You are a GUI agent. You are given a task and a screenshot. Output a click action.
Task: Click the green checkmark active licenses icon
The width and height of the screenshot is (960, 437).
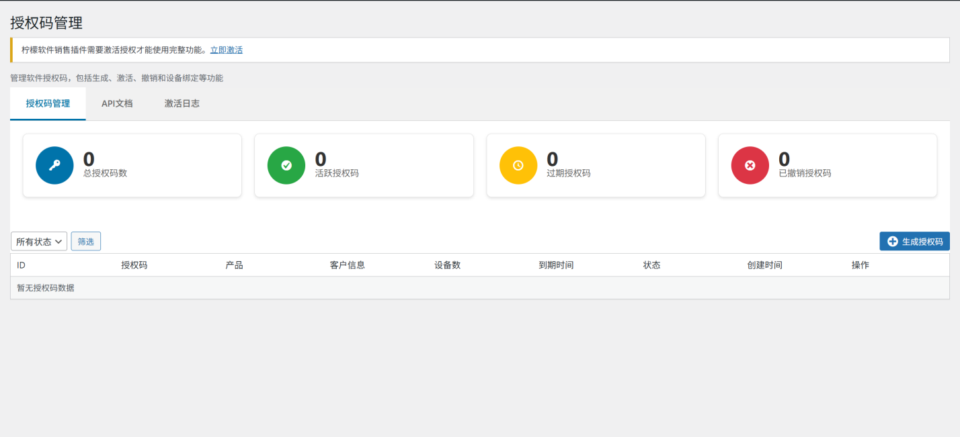tap(286, 165)
